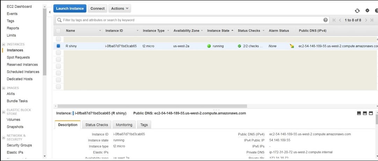Collapse the NETWORK & SECURITY section
This screenshot has width=378, height=161.
click(x=3, y=137)
